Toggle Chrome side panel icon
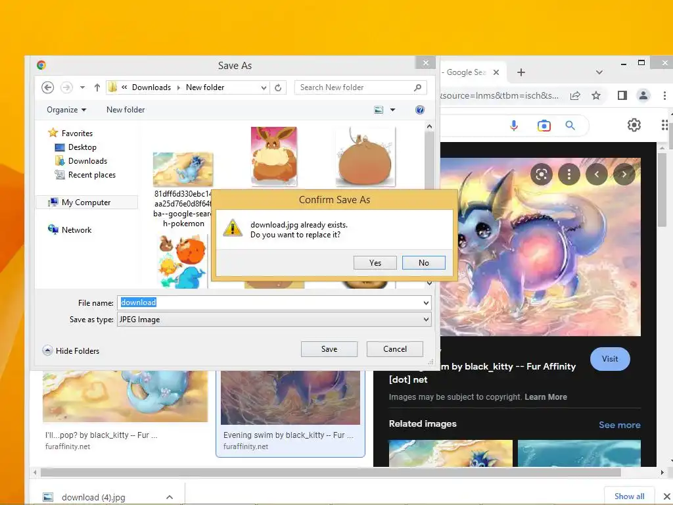This screenshot has width=673, height=505. pyautogui.click(x=622, y=96)
